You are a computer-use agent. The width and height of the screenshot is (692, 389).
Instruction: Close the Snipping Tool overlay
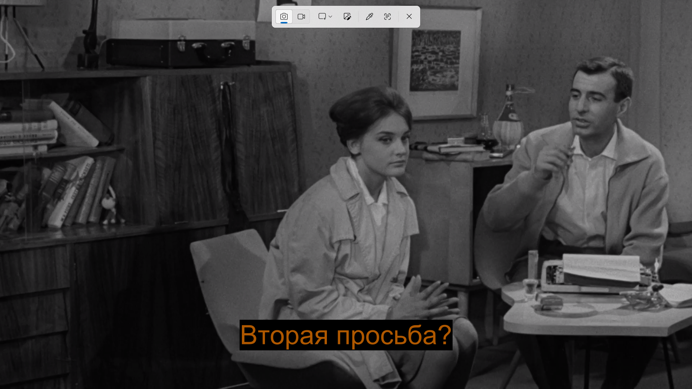[x=409, y=17]
